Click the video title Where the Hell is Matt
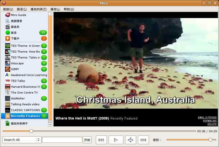Image resolution: width=219 pixels, height=147 pixels. [x=82, y=118]
